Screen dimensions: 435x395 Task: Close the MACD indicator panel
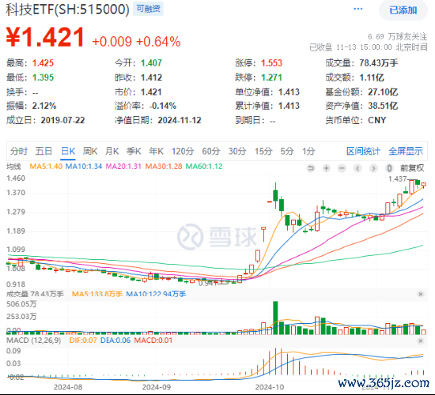point(421,340)
